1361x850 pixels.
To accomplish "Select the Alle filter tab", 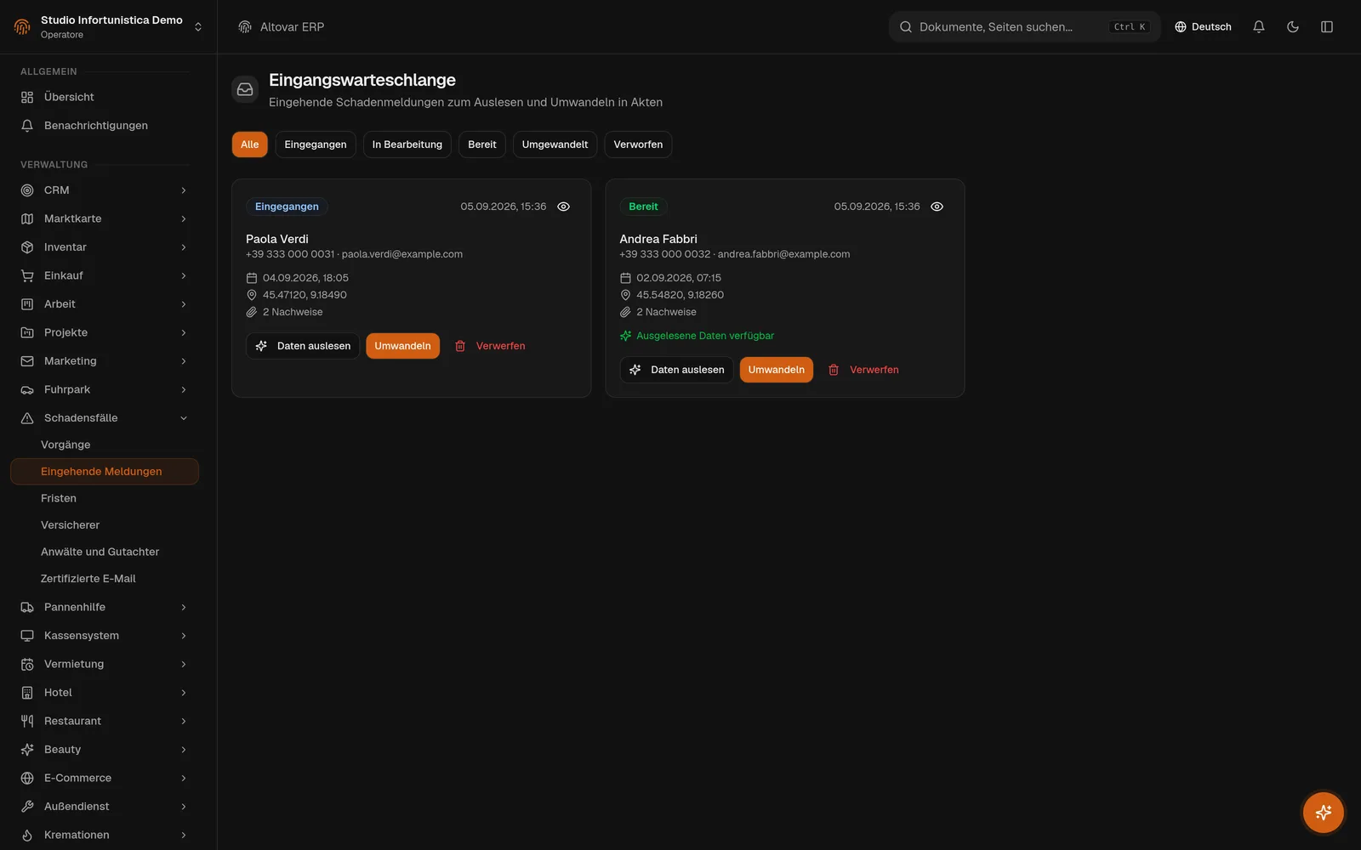I will [x=249, y=144].
